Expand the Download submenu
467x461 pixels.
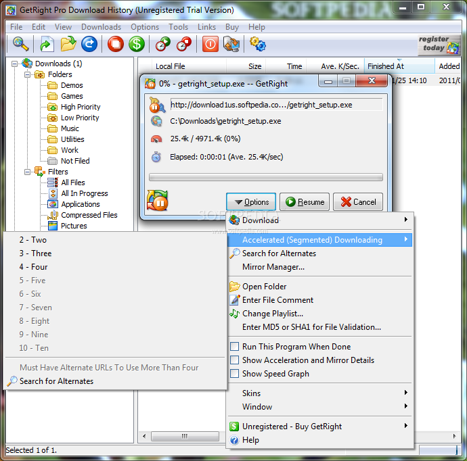(x=320, y=220)
